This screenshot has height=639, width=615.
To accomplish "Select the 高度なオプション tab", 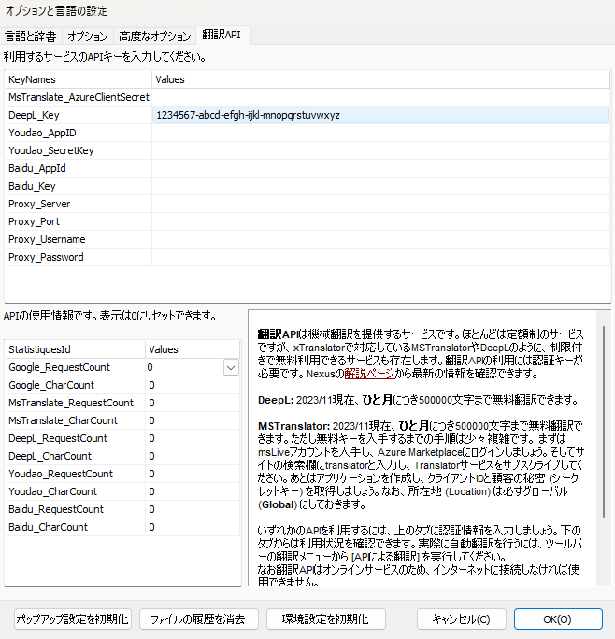I will click(x=154, y=36).
